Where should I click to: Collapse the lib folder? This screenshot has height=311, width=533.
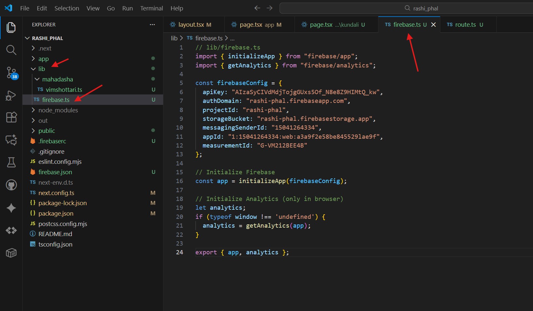click(41, 69)
